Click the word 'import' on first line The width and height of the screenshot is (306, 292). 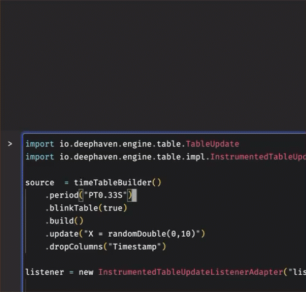coord(40,144)
